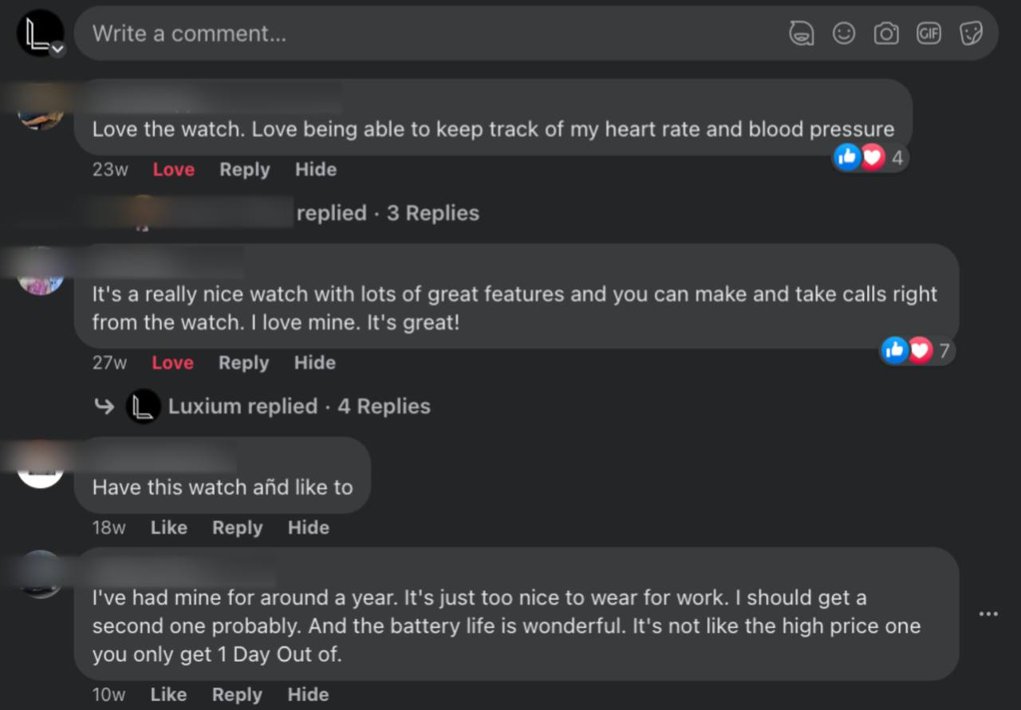This screenshot has width=1021, height=710.
Task: Open the emoji picker in comment box
Action: (844, 34)
